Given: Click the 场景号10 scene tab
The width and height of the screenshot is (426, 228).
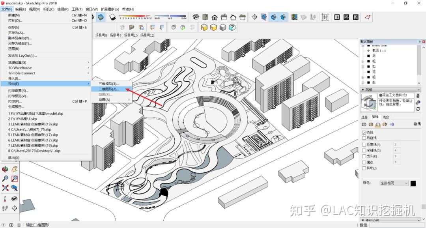Looking at the screenshot, I should 131,36.
